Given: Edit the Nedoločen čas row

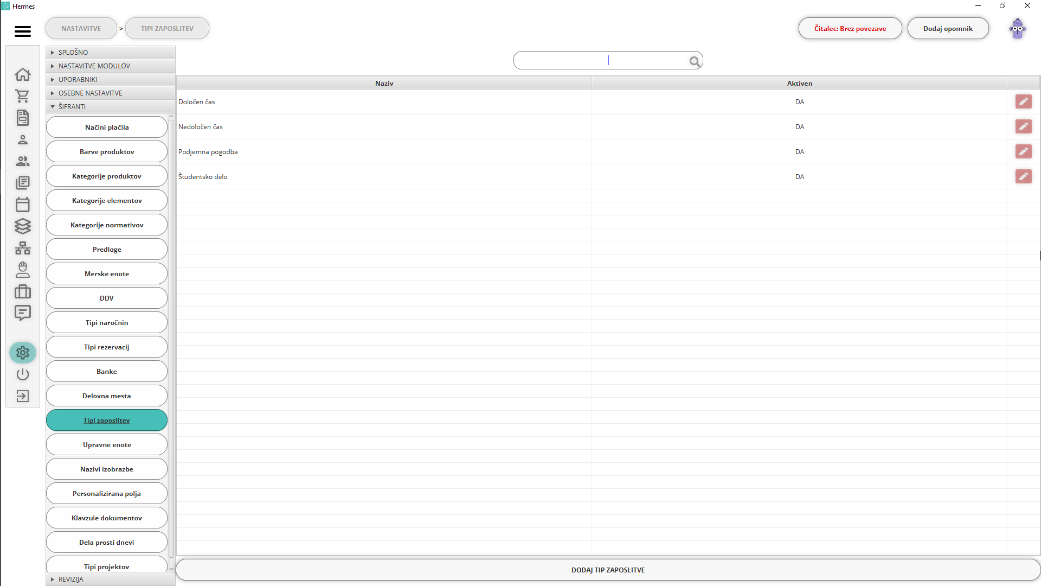Looking at the screenshot, I should tap(1024, 126).
